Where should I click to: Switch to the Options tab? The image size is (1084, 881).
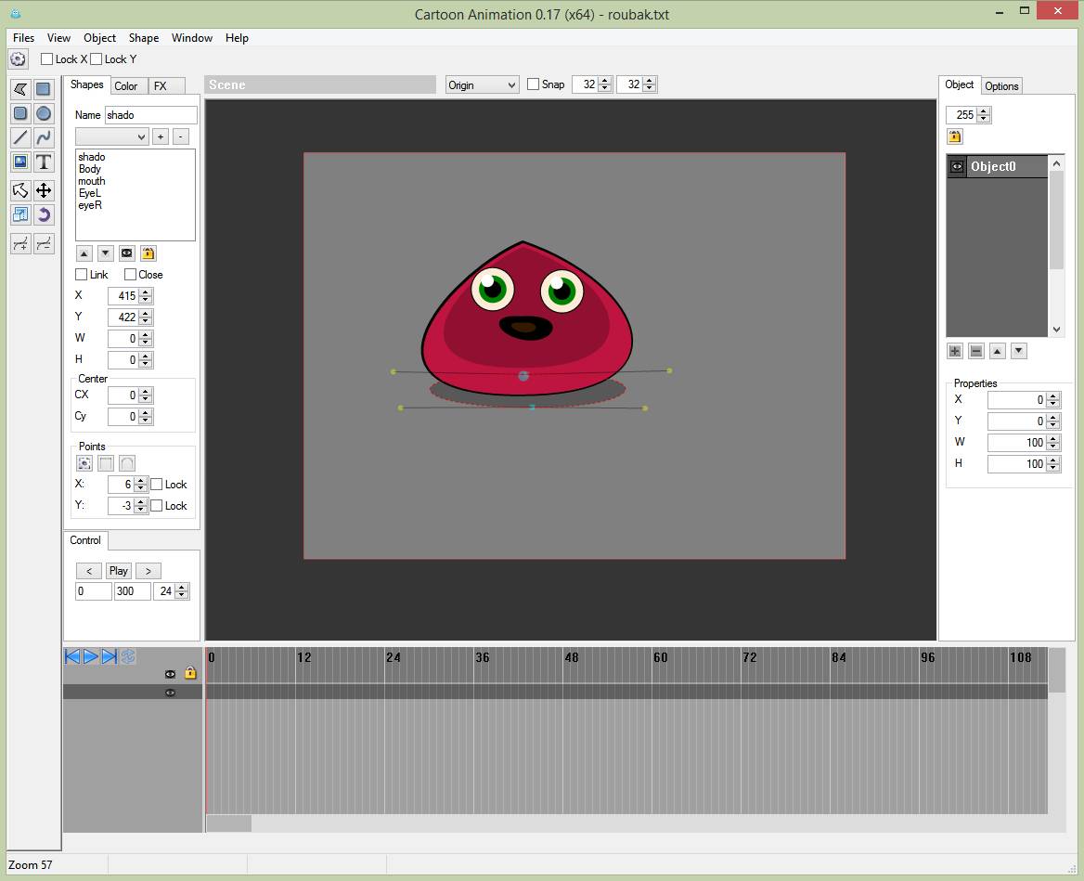click(1001, 85)
